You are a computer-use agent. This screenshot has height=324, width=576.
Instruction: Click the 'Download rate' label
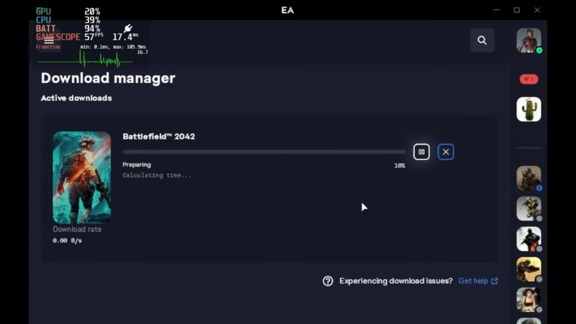[77, 229]
